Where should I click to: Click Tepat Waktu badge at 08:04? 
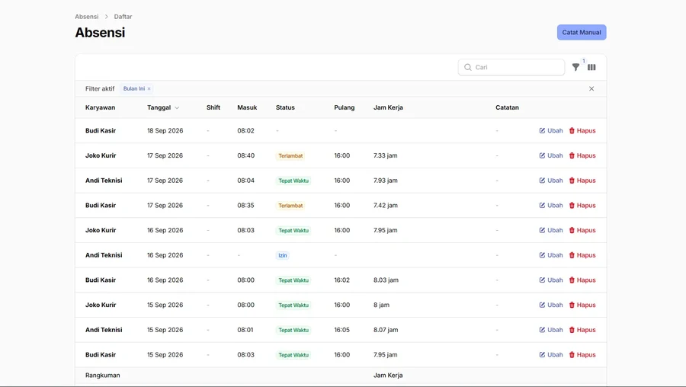293,181
